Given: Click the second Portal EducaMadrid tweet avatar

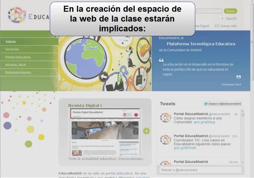Looking at the screenshot, I should 166,139.
